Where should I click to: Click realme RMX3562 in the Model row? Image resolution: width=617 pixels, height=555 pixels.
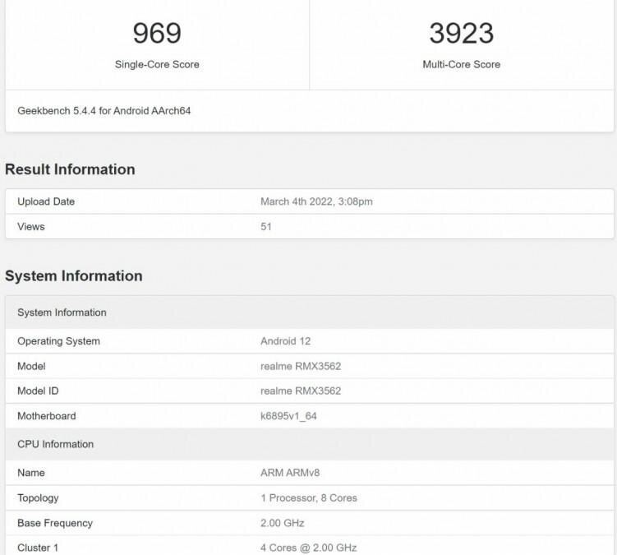coord(301,366)
